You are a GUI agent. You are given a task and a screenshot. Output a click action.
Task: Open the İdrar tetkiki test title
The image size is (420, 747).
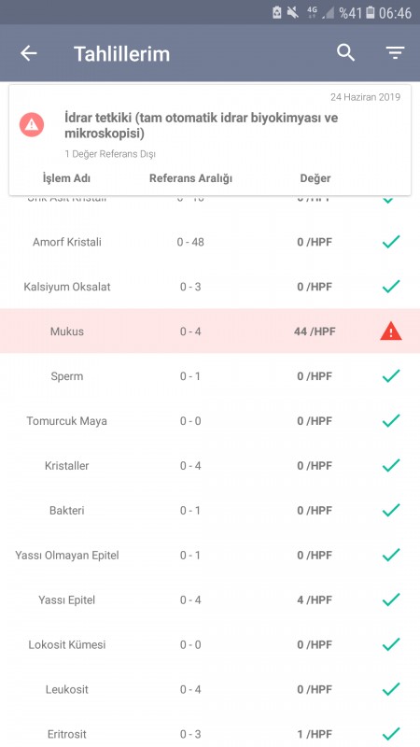click(202, 126)
